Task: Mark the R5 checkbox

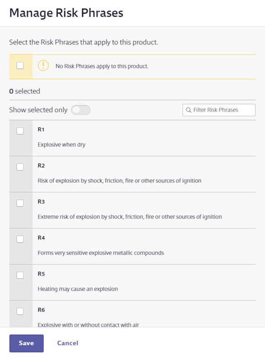Action: (20, 275)
